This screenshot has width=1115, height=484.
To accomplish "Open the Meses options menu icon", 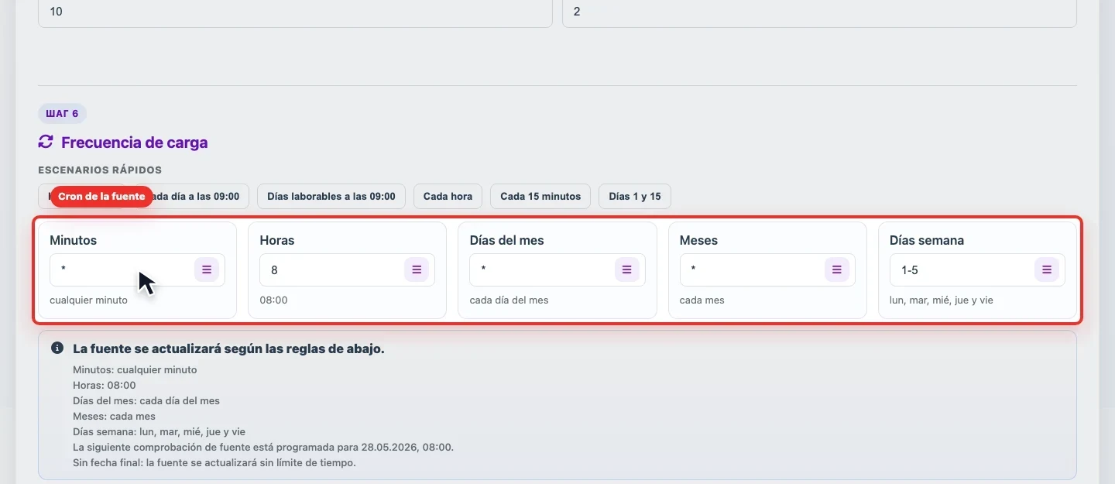I will (837, 269).
